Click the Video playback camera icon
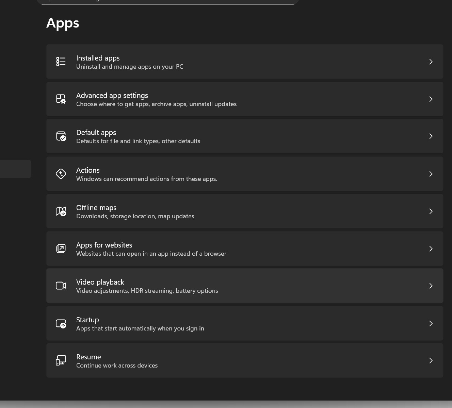Screen dimensions: 452x408 61,286
